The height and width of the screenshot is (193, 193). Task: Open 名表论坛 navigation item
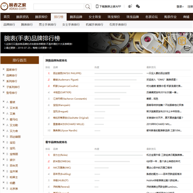152,17
